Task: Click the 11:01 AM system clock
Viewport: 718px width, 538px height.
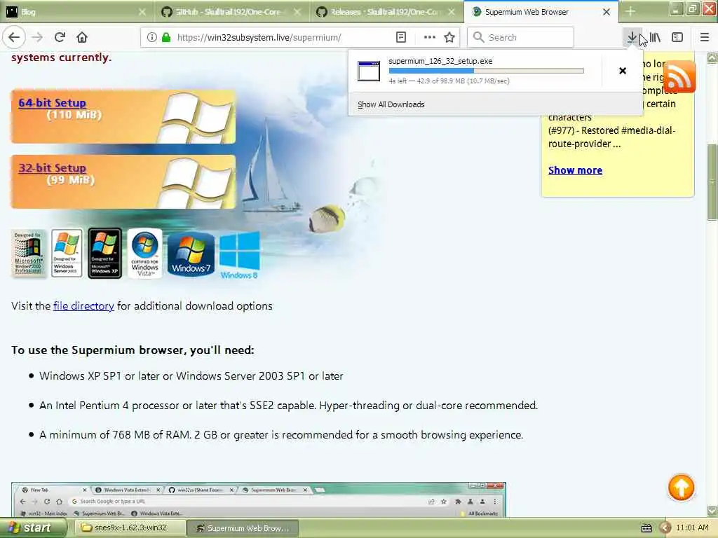Action: [692, 528]
